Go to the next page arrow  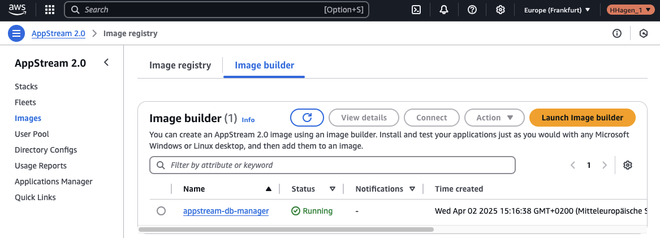[x=605, y=165]
